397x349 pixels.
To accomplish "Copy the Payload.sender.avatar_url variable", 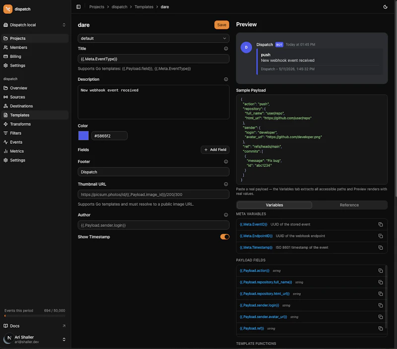I will pyautogui.click(x=381, y=317).
